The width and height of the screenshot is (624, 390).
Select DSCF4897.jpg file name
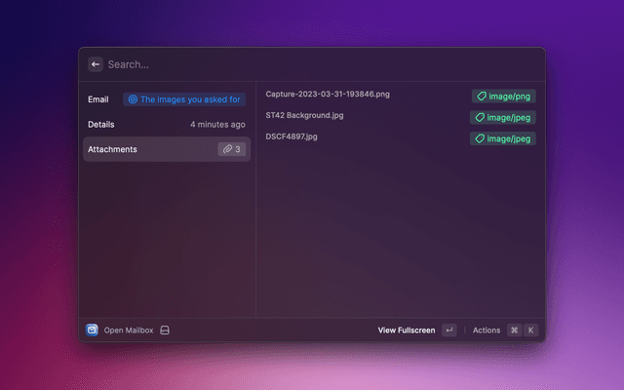(292, 136)
